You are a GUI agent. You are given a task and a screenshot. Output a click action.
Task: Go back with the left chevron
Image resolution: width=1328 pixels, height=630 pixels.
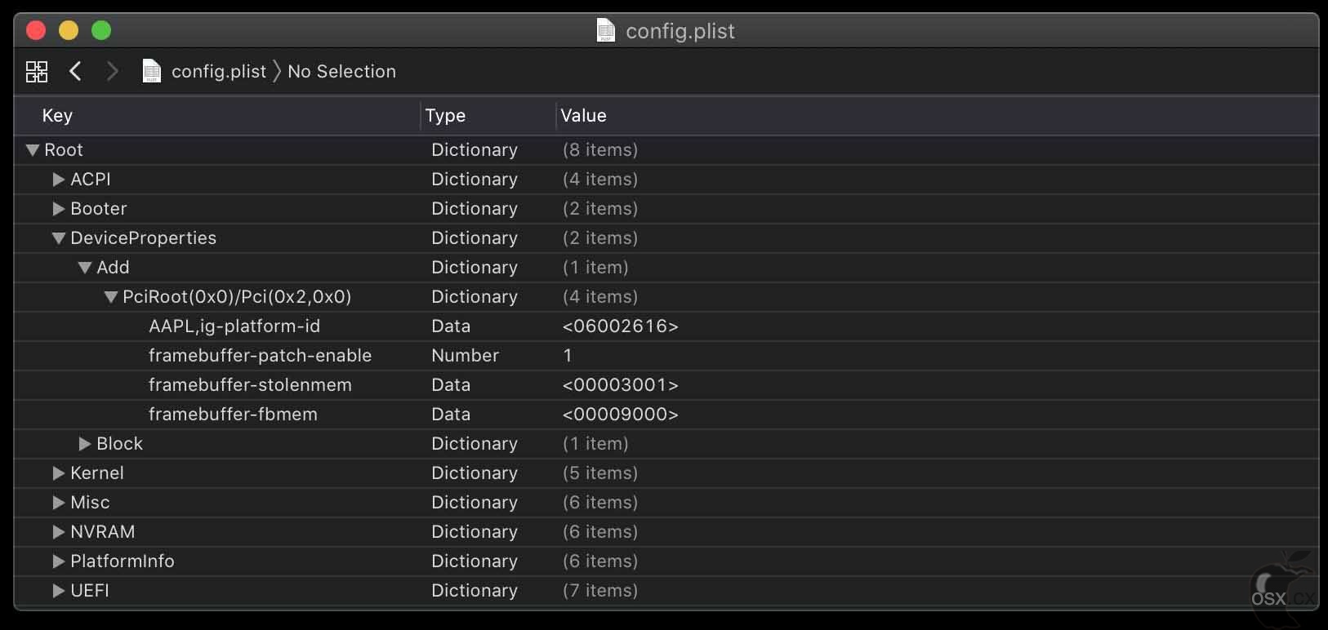(75, 72)
